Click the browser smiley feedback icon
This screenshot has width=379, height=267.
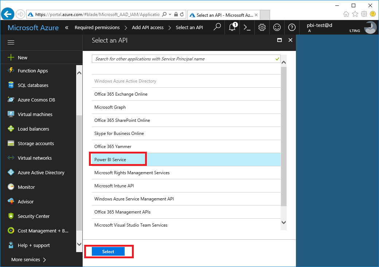[x=373, y=14]
